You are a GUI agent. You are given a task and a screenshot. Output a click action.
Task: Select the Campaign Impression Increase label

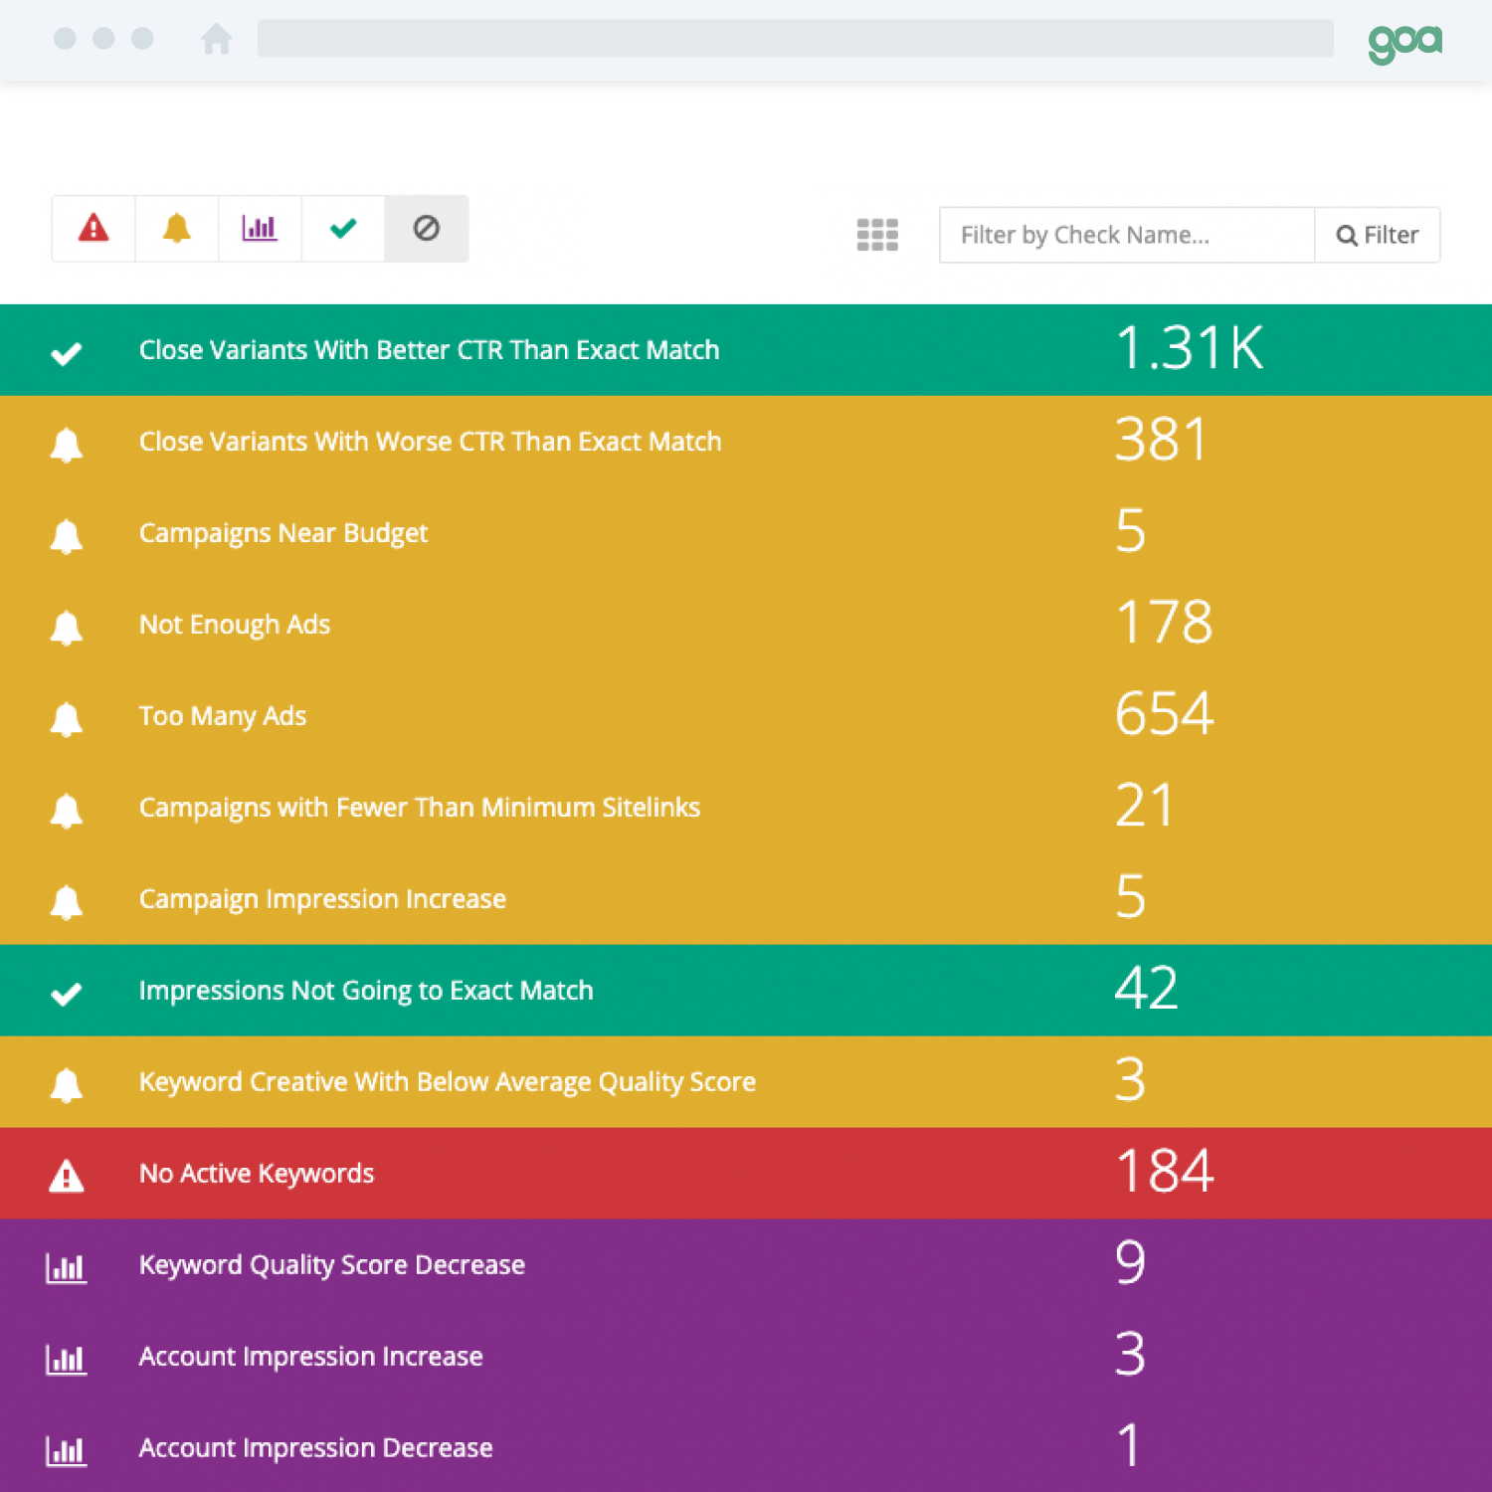click(323, 900)
